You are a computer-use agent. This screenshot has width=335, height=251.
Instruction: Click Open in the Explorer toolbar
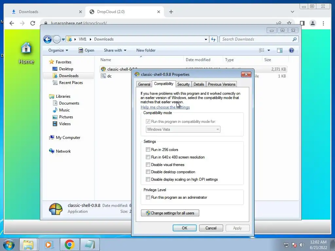pos(86,50)
